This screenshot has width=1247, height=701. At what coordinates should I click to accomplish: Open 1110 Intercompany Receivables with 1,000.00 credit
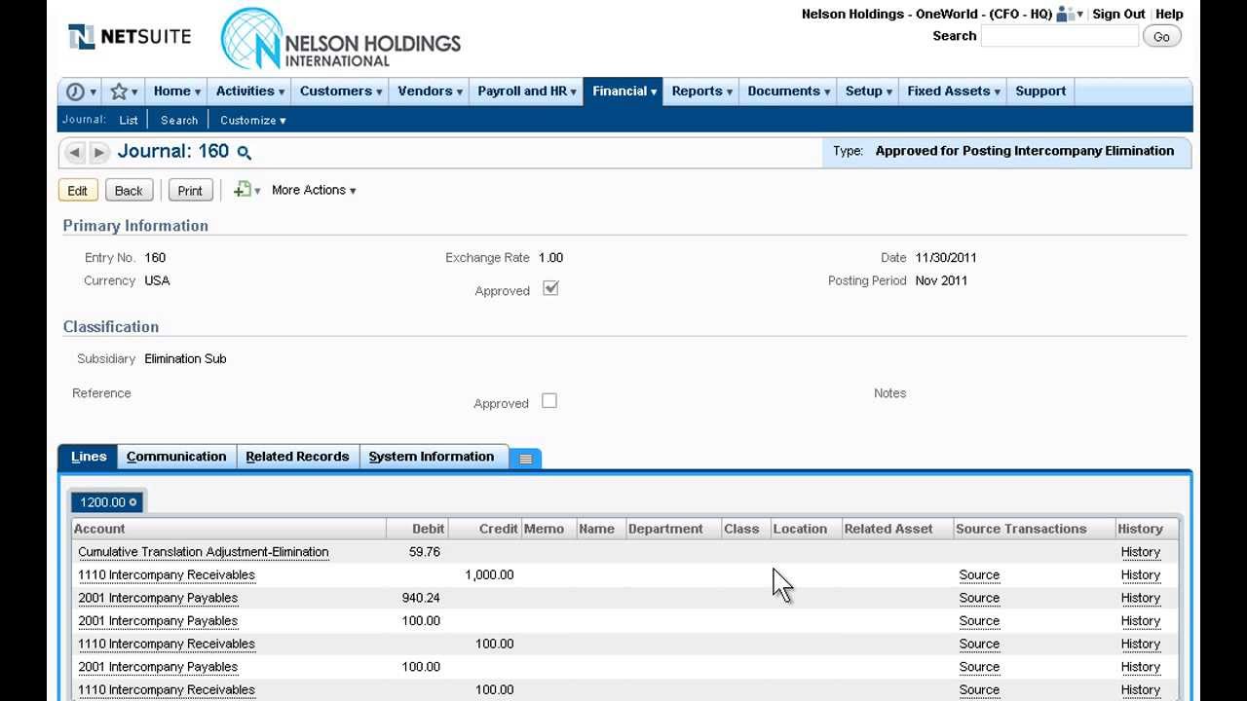tap(167, 575)
